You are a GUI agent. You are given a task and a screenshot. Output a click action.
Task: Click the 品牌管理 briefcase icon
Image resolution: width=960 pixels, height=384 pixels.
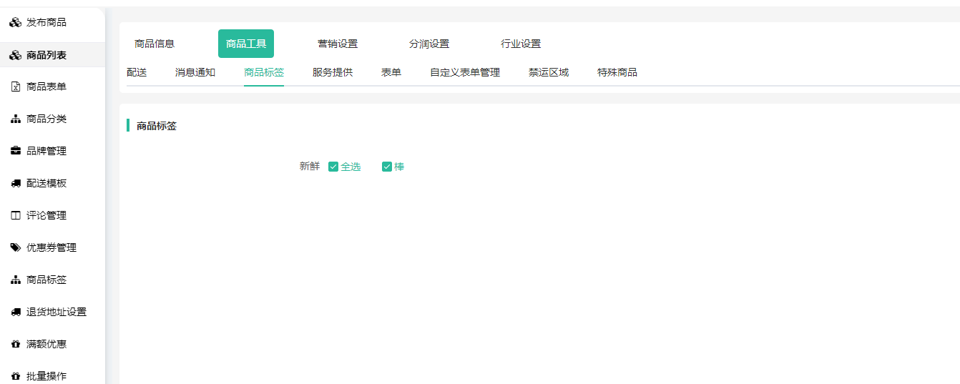(x=15, y=151)
